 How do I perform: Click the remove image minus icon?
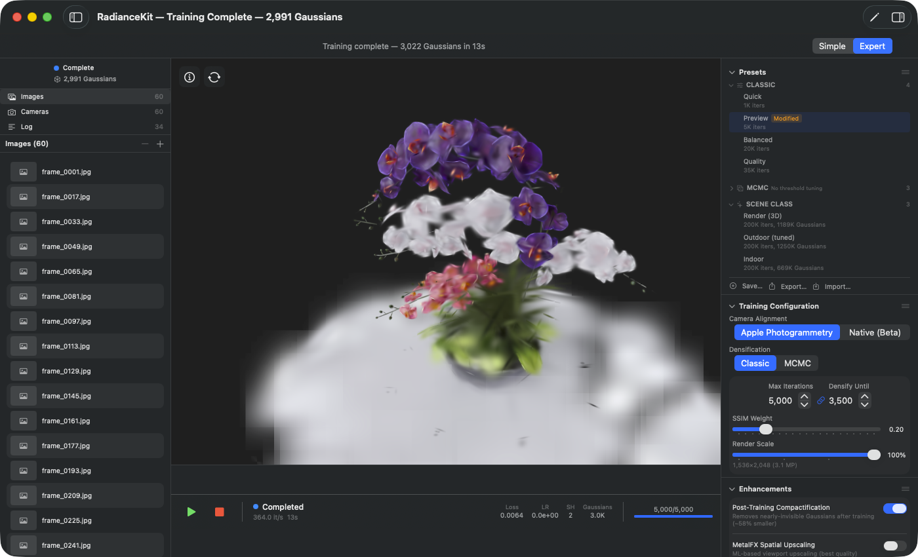(x=145, y=144)
